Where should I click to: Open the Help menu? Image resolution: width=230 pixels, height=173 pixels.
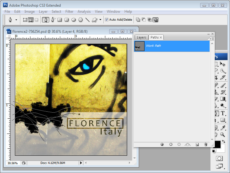click(x=128, y=12)
